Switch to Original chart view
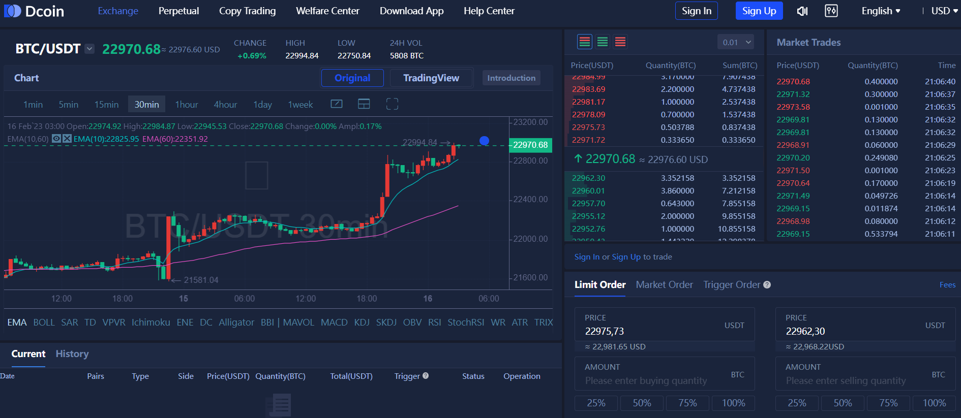Screen dimensions: 961x418 (352, 78)
